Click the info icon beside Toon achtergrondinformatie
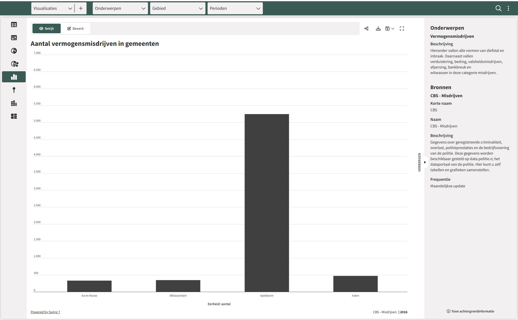Screen dimensions: 518x320 448,311
